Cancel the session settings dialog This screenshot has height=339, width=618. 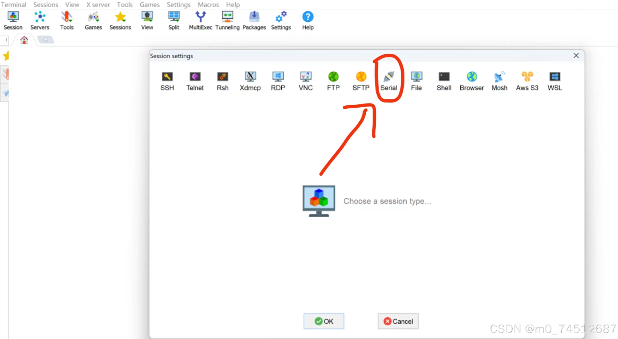(x=398, y=321)
